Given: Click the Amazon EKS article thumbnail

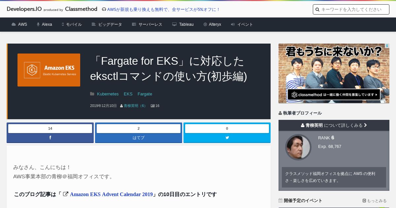Looking at the screenshot, I should pyautogui.click(x=49, y=70).
